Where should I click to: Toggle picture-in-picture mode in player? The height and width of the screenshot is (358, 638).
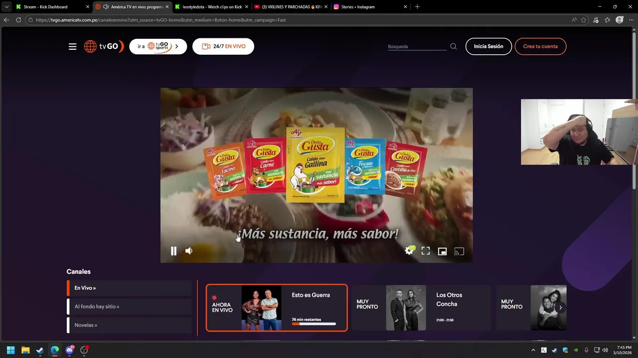coord(442,251)
